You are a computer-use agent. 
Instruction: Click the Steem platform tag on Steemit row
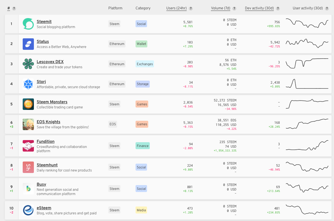114,24
